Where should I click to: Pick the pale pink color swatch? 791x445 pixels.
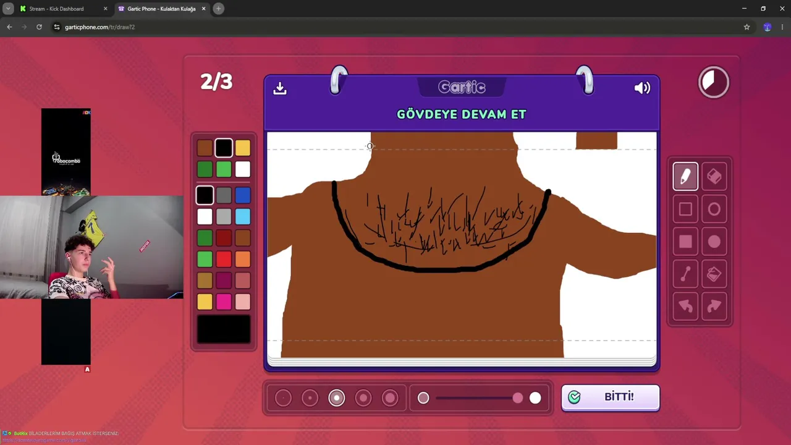point(243,302)
